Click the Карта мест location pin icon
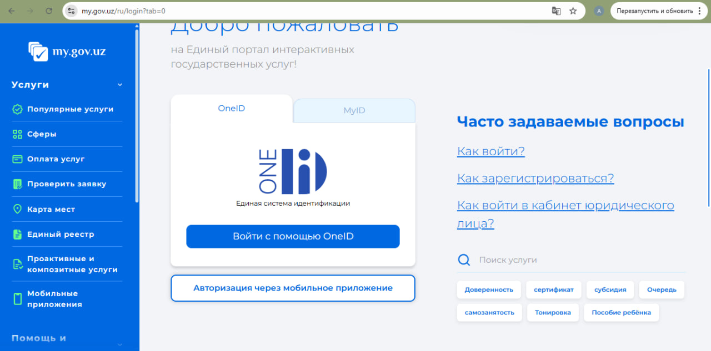 pyautogui.click(x=17, y=209)
